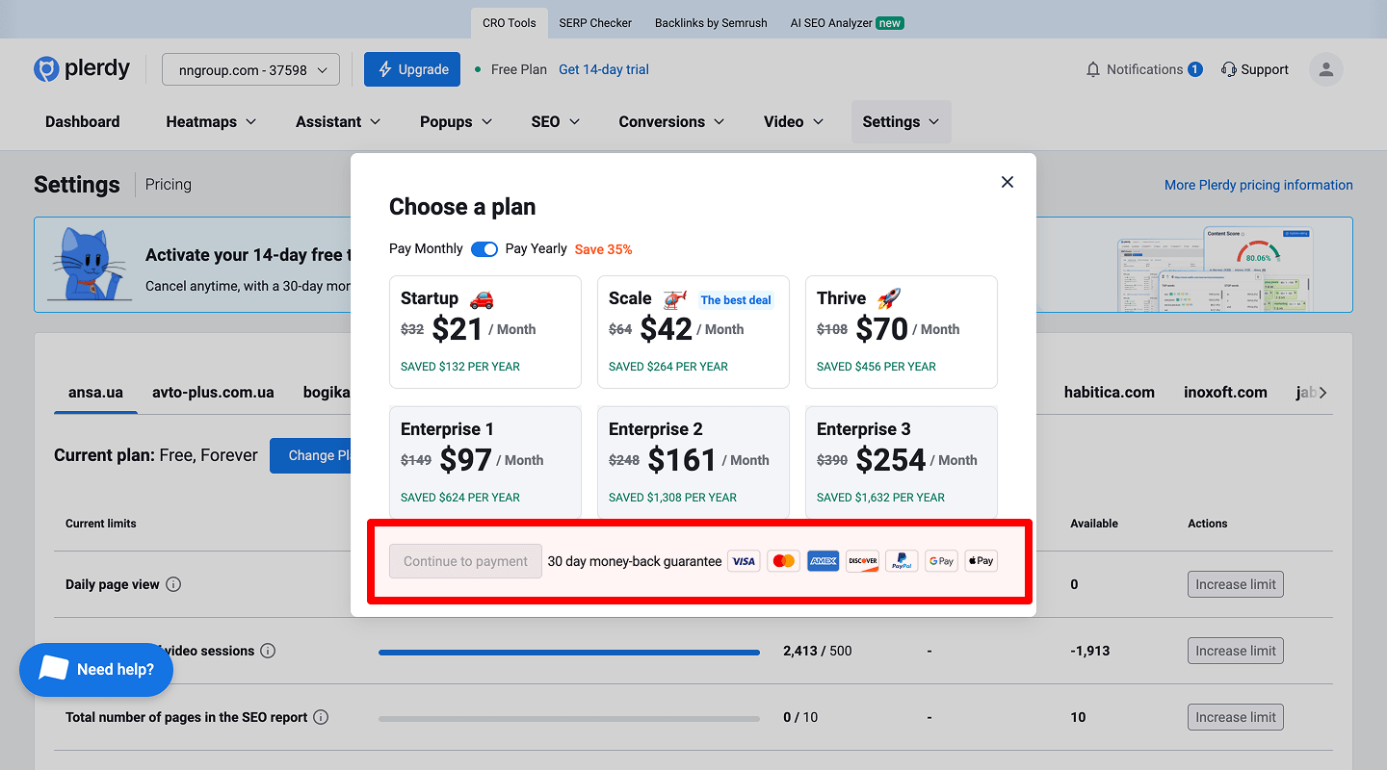Click the Plerdy logo

(x=81, y=68)
